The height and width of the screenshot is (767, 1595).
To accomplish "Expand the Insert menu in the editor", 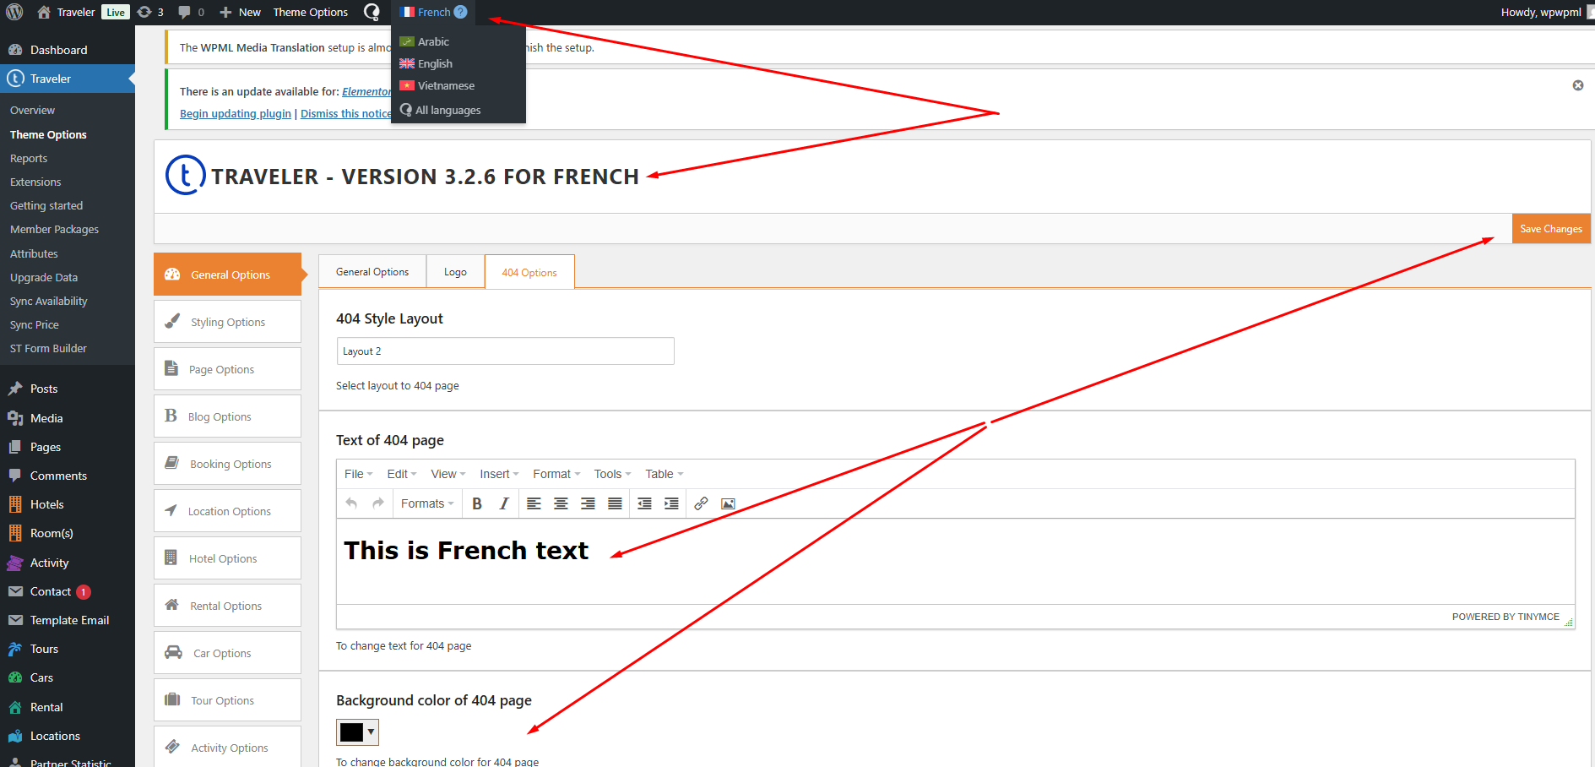I will pos(498,474).
